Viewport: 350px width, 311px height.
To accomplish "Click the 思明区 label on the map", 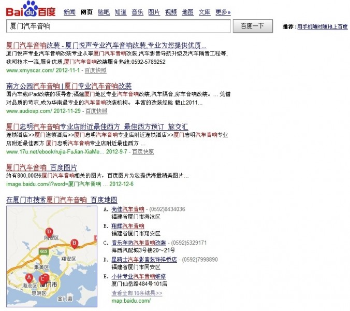I will [39, 293].
